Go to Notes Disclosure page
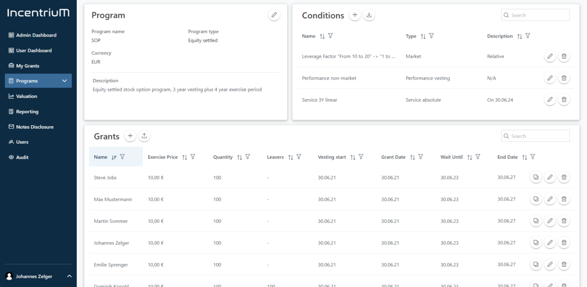Screen dimensions: 587x287 (35, 127)
